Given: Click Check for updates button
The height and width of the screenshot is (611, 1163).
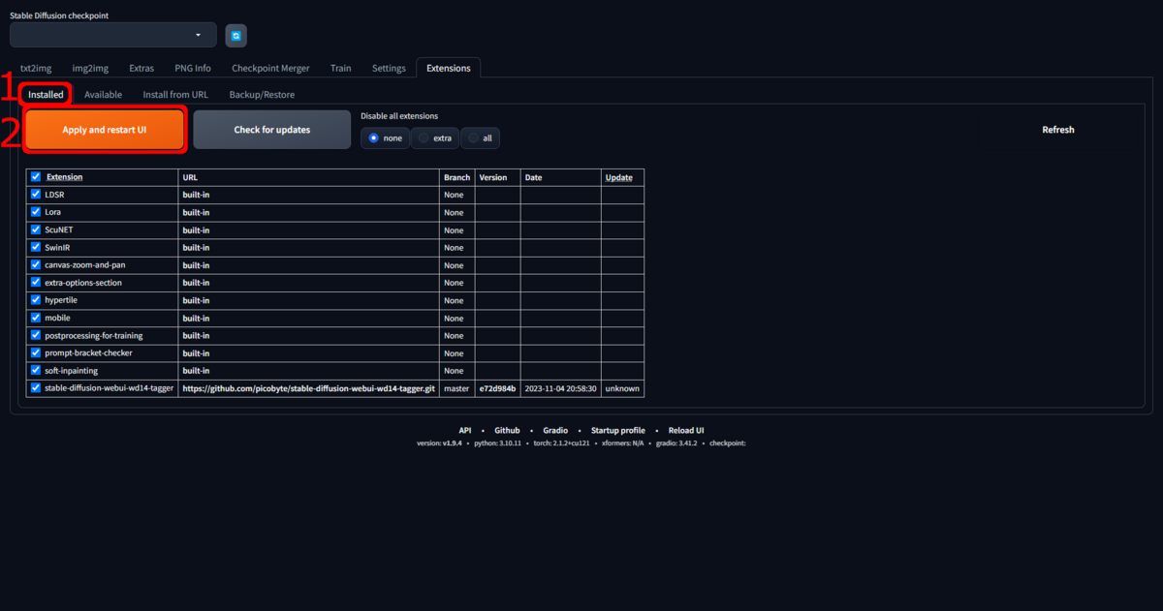Looking at the screenshot, I should [272, 130].
